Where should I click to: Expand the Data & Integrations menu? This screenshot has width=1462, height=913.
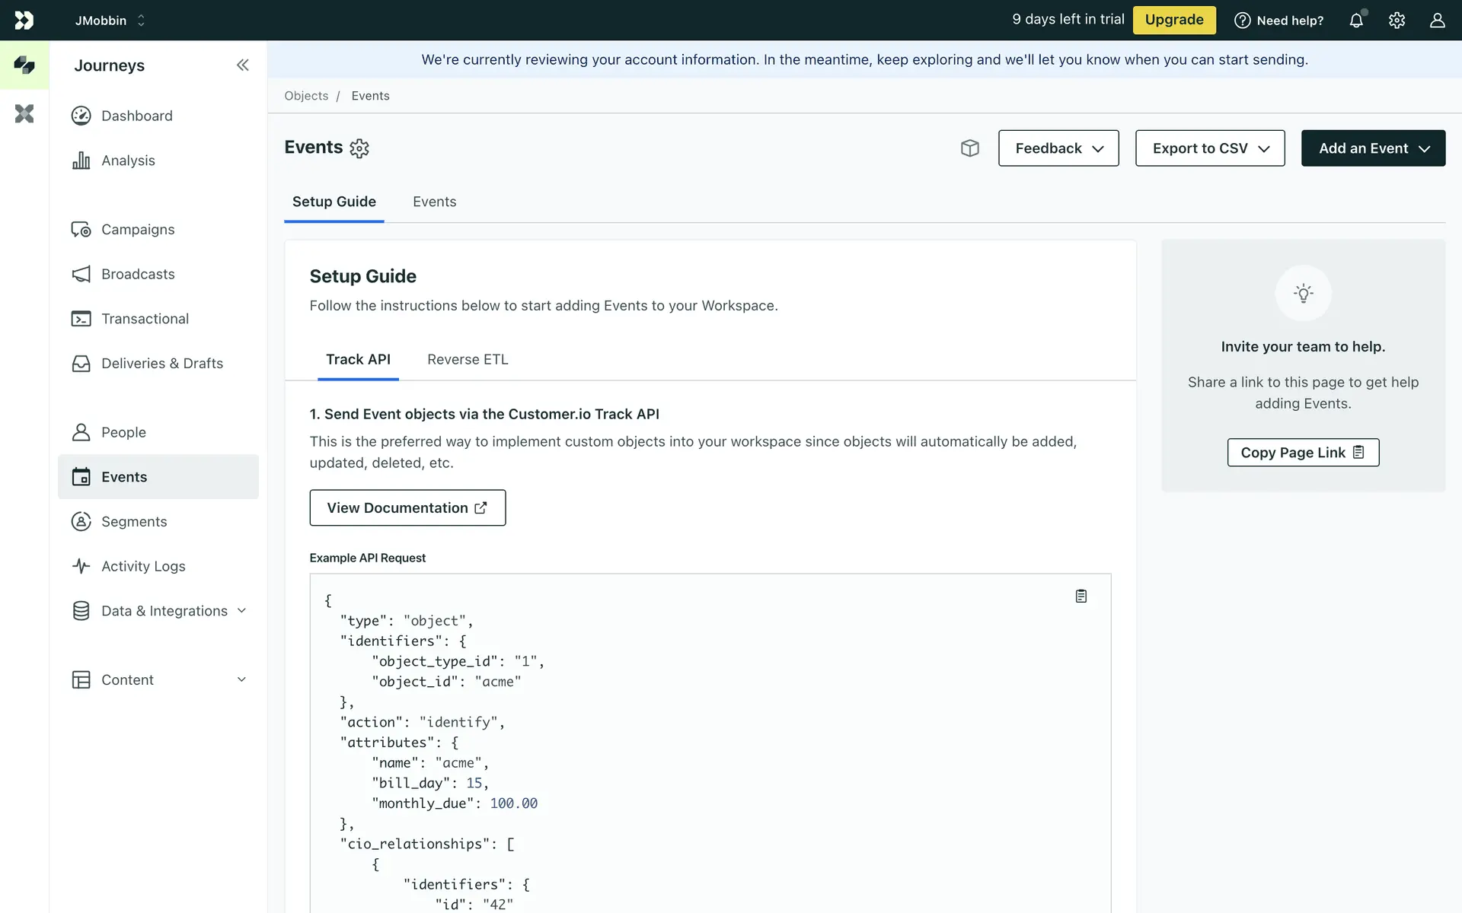(x=164, y=611)
